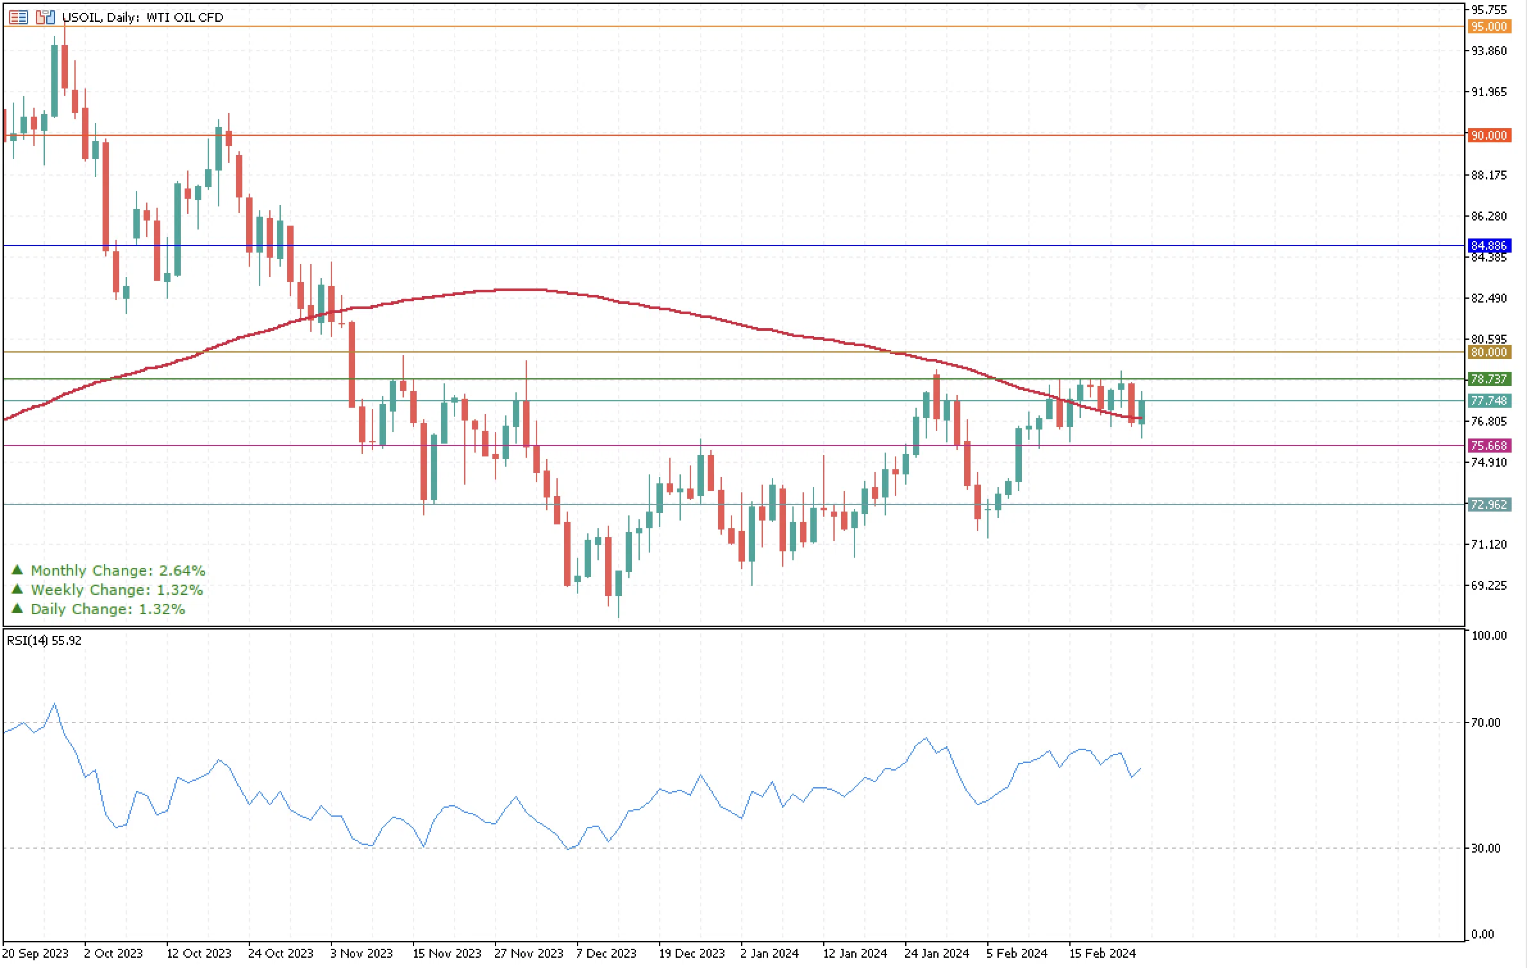Click the Monthly Change 2.64% text
The width and height of the screenshot is (1527, 968).
tap(118, 571)
